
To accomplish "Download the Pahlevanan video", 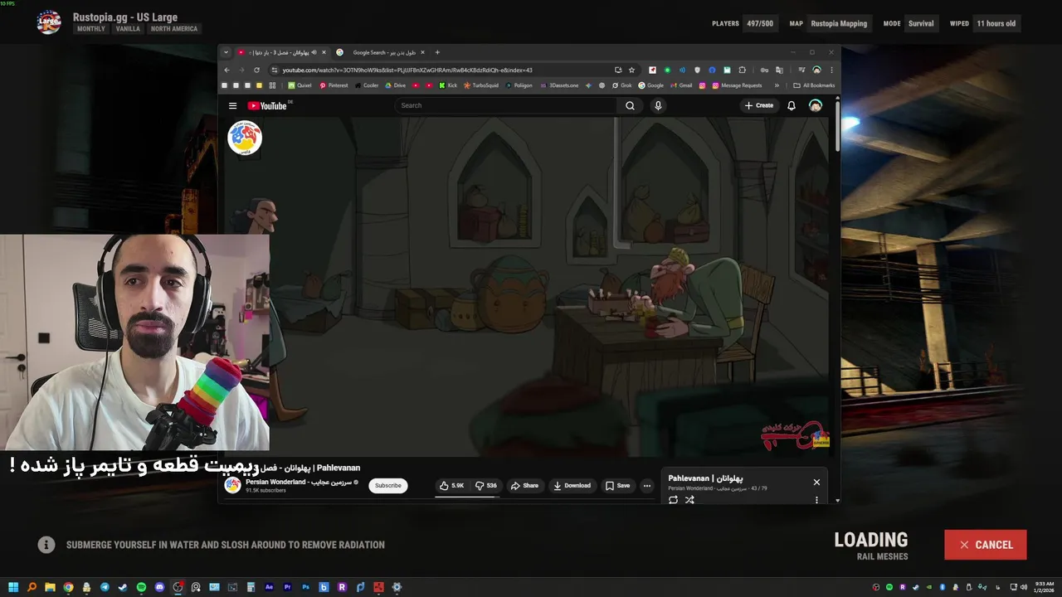I will pyautogui.click(x=572, y=486).
